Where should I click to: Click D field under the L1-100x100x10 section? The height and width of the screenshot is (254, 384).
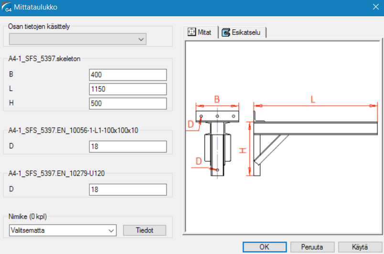(128, 147)
